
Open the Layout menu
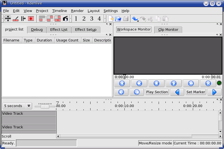tap(94, 11)
